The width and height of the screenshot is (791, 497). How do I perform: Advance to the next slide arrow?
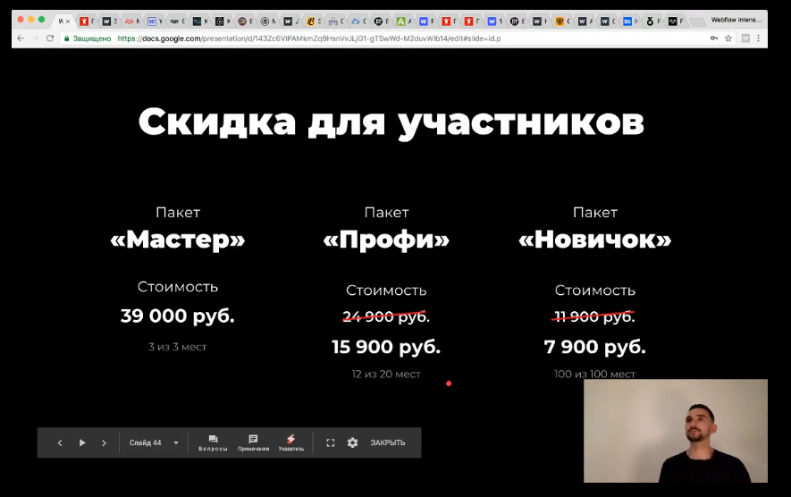pyautogui.click(x=104, y=442)
